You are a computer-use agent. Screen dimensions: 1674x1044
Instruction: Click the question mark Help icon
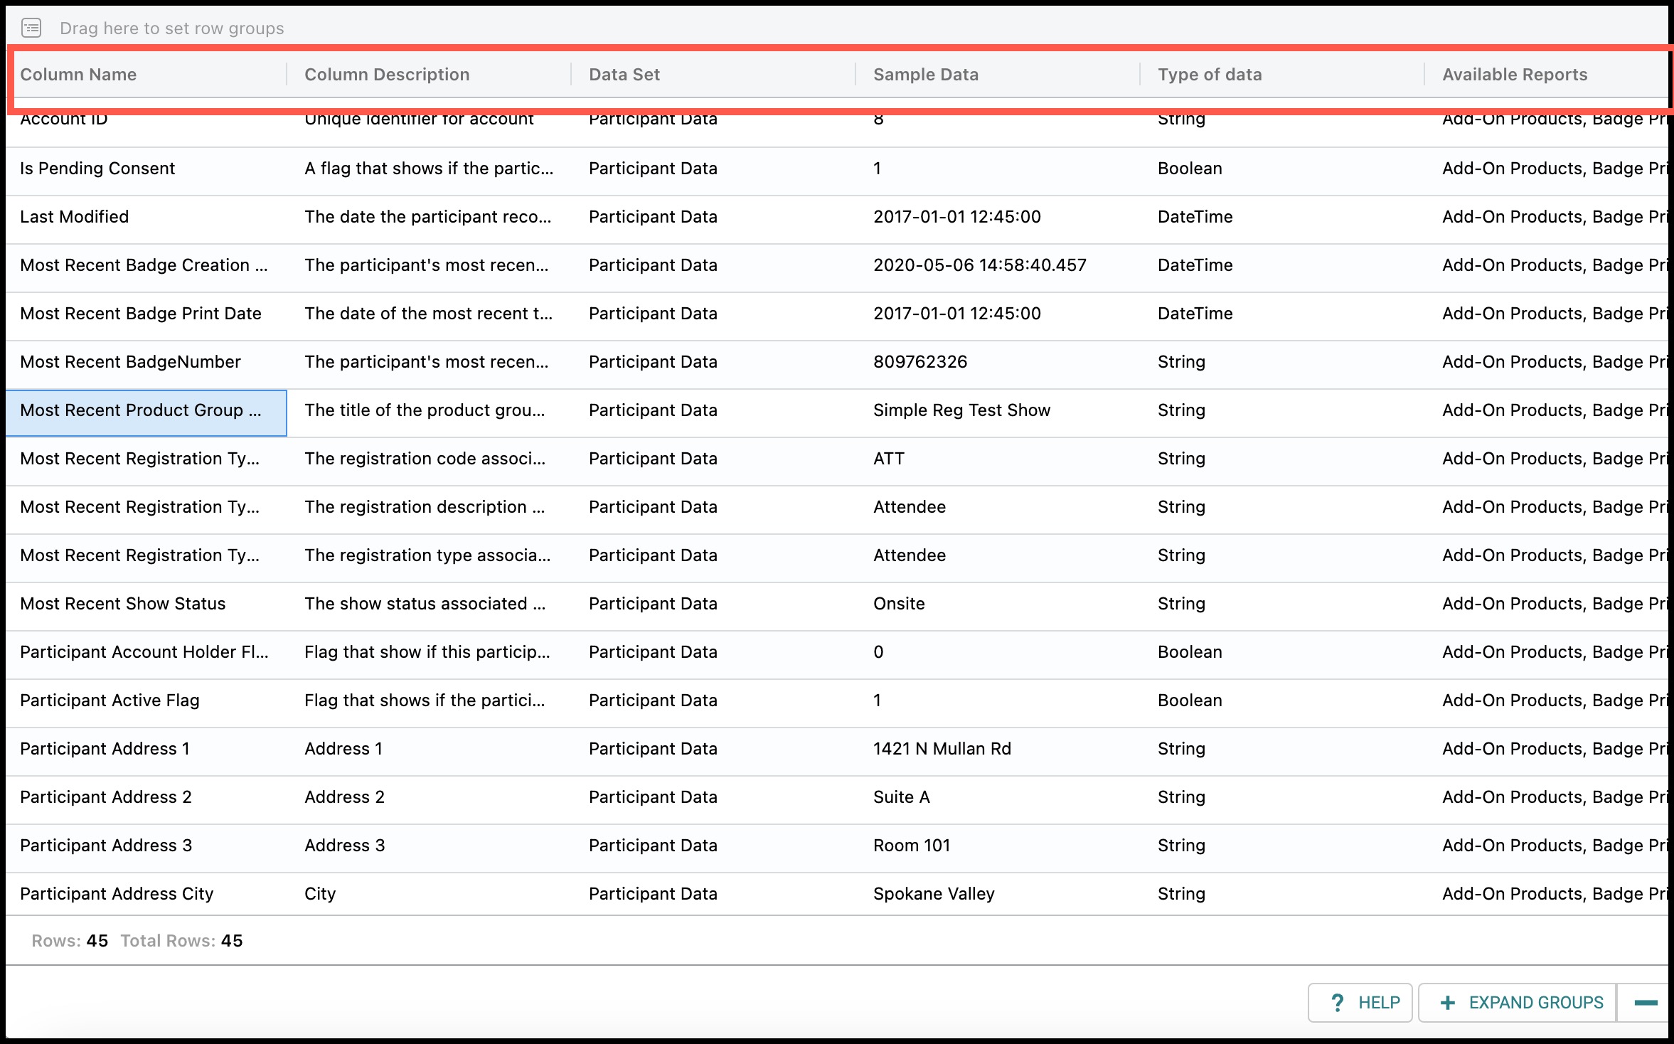point(1337,1003)
